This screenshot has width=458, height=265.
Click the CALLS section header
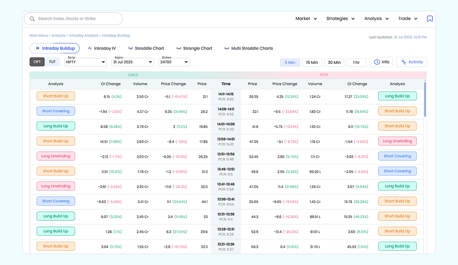133,75
